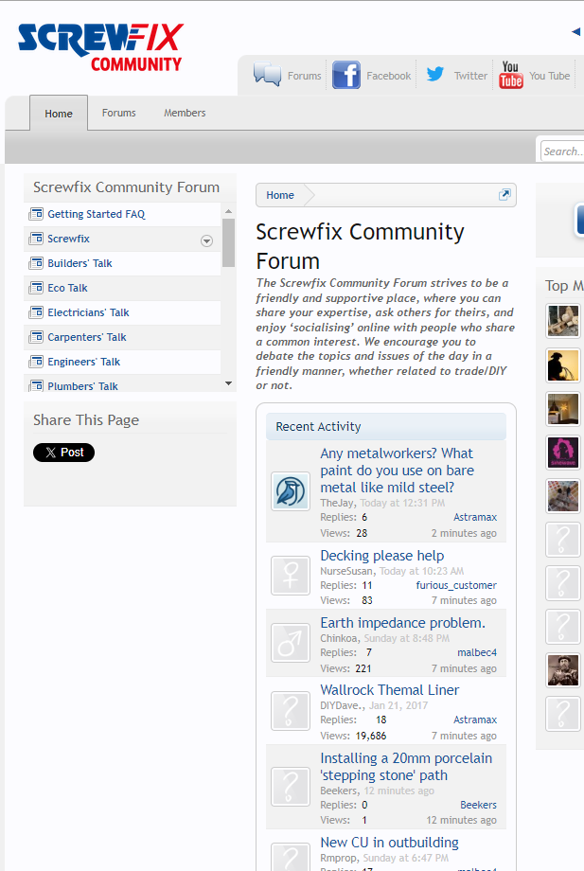Open the Decking please help thread
This screenshot has height=871, width=584.
coord(382,556)
